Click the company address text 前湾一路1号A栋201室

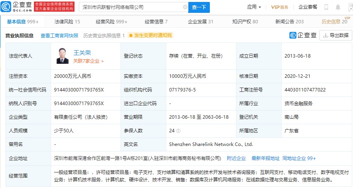pyautogui.click(x=124, y=158)
